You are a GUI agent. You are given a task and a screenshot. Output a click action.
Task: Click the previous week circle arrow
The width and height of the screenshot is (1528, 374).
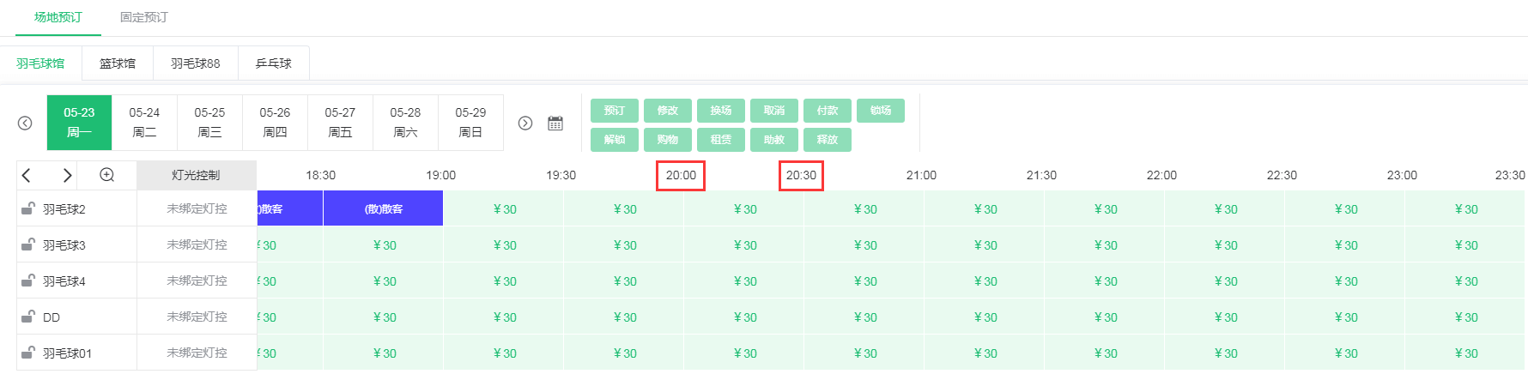(25, 123)
